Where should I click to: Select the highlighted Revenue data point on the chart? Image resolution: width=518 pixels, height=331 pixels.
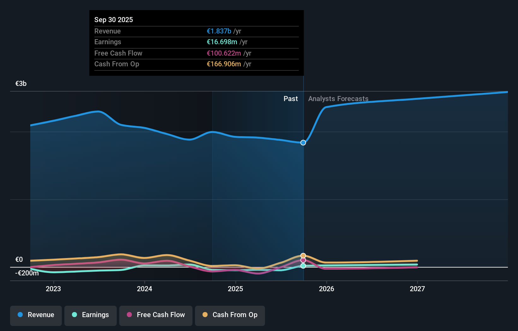[303, 142]
